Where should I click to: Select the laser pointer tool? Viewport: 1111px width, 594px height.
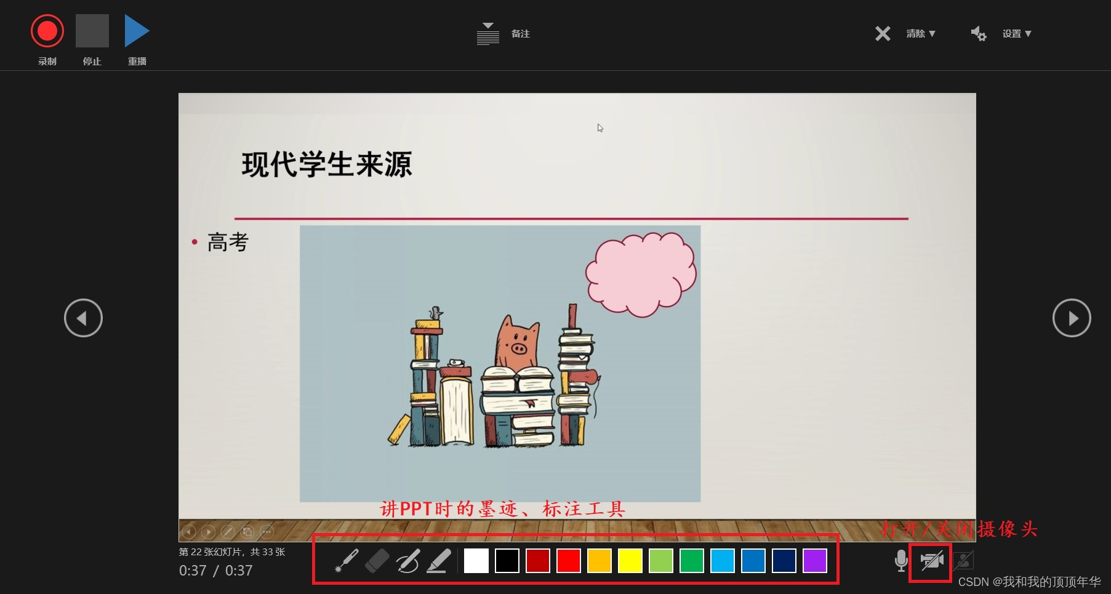coord(346,561)
